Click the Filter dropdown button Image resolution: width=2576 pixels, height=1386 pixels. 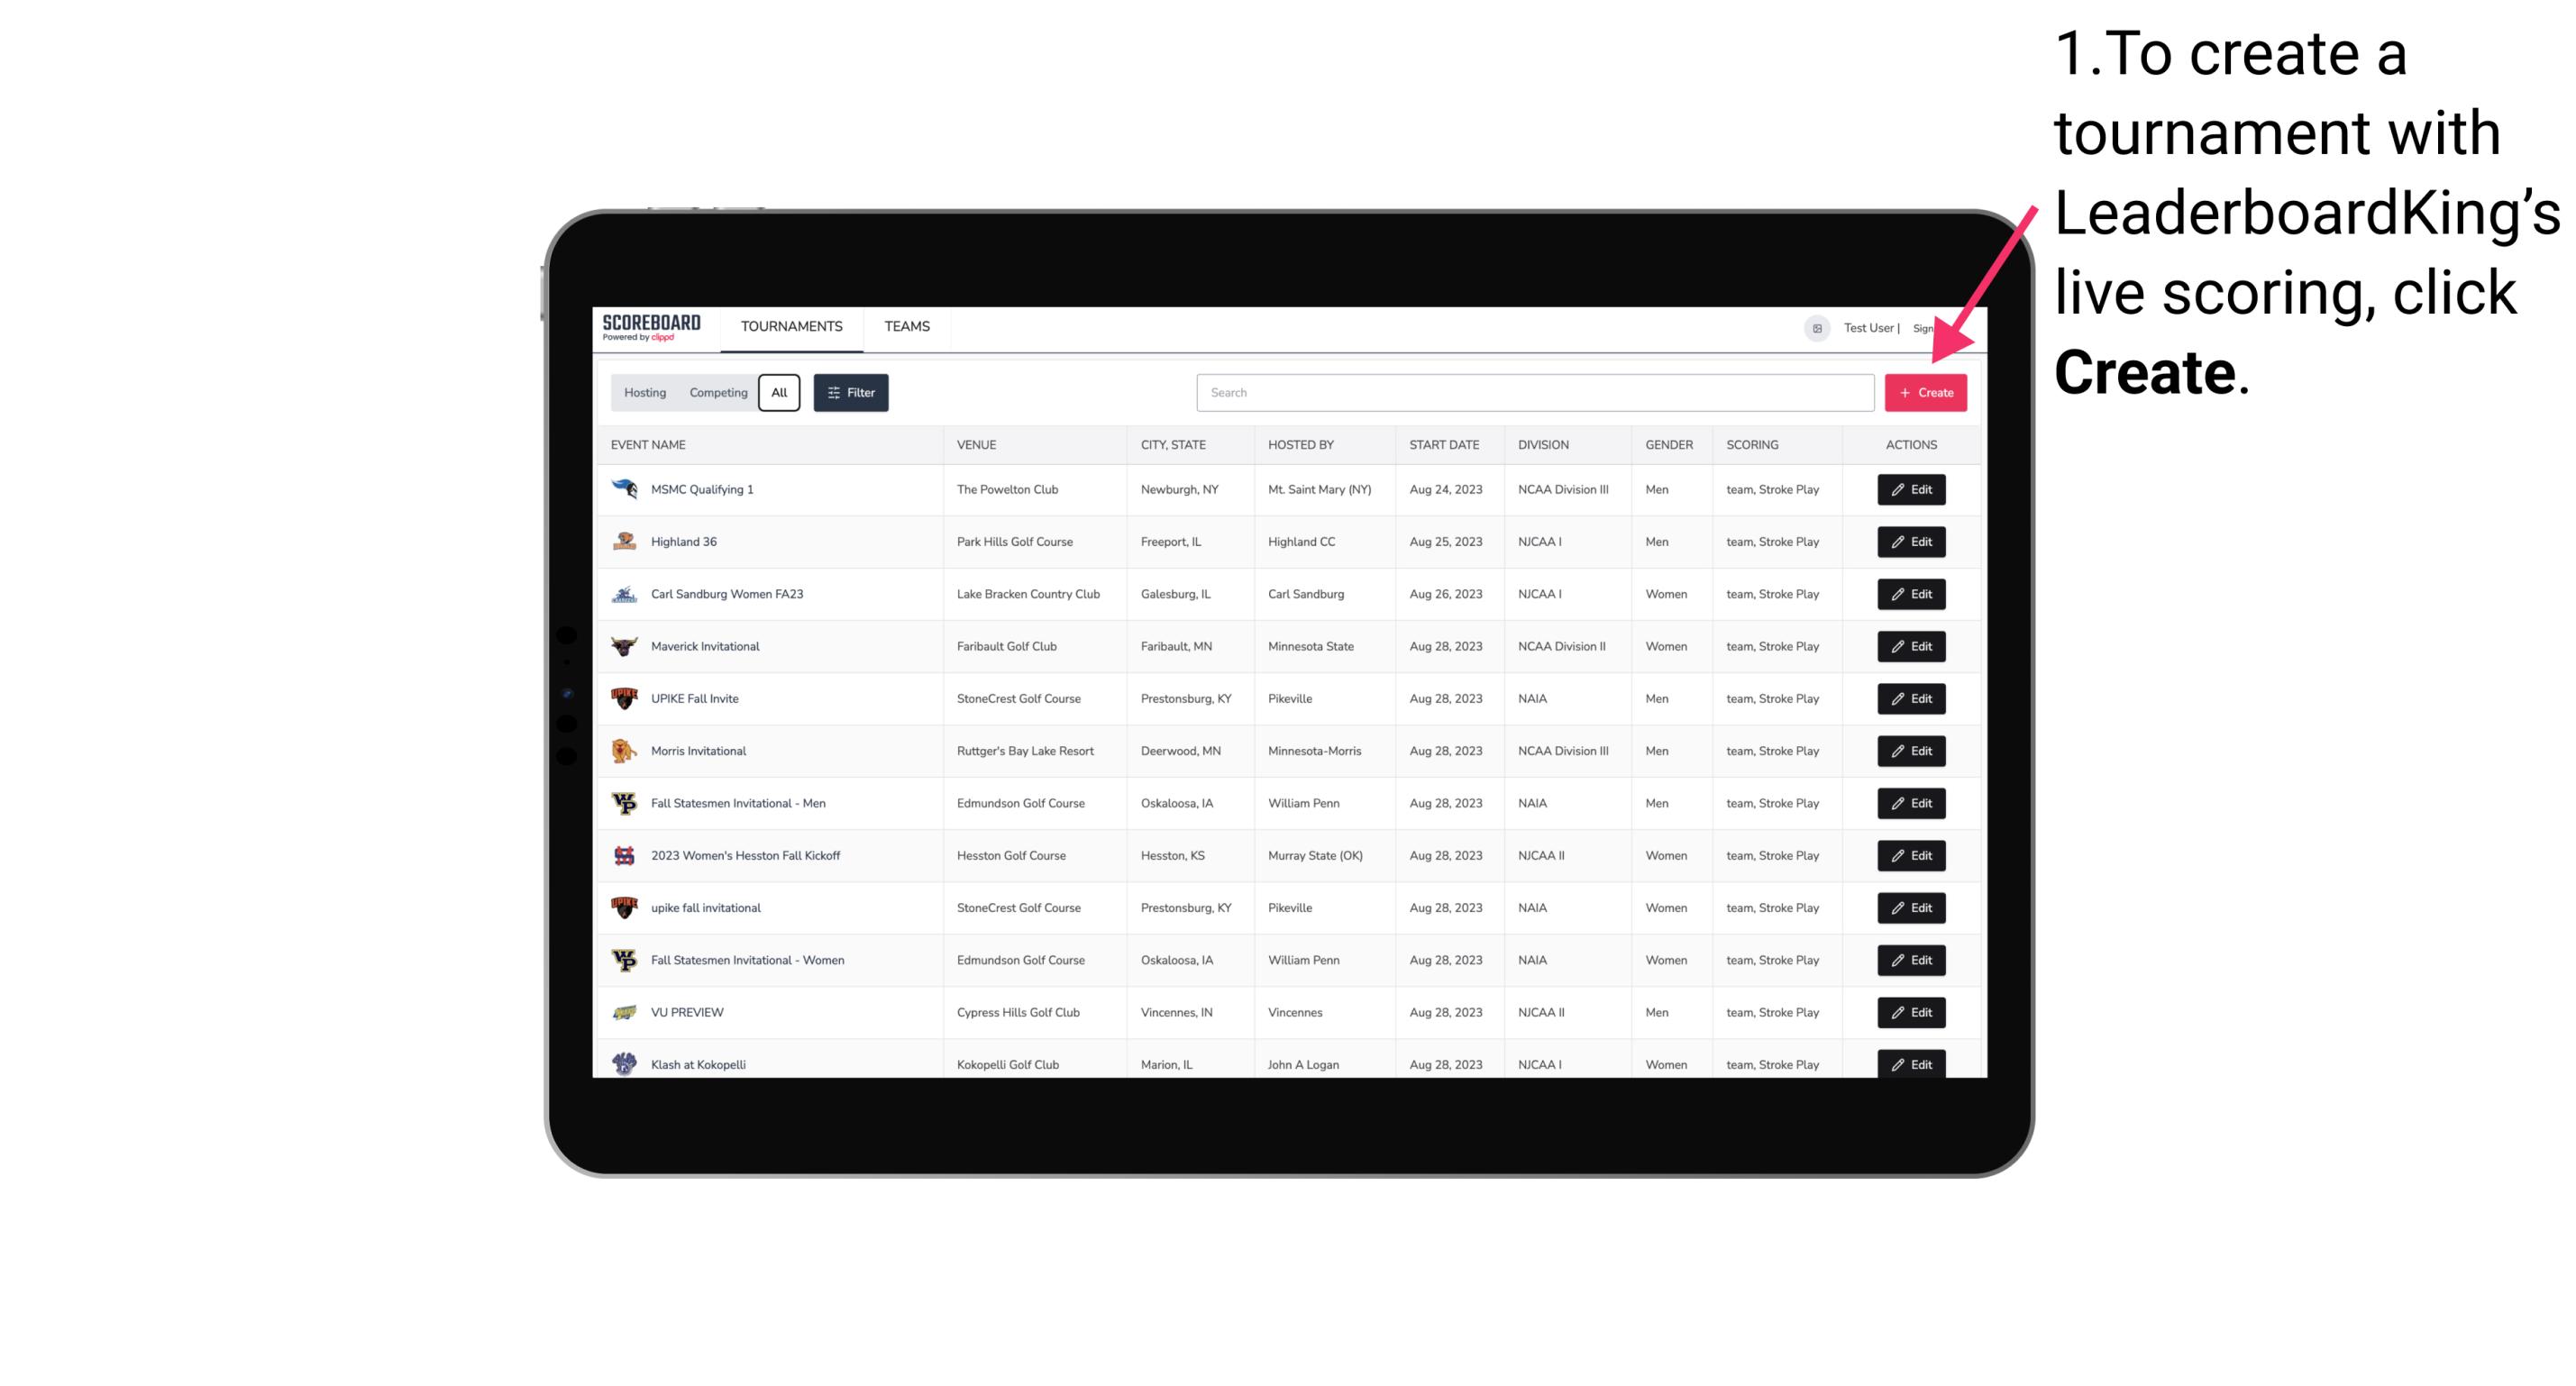click(x=850, y=393)
